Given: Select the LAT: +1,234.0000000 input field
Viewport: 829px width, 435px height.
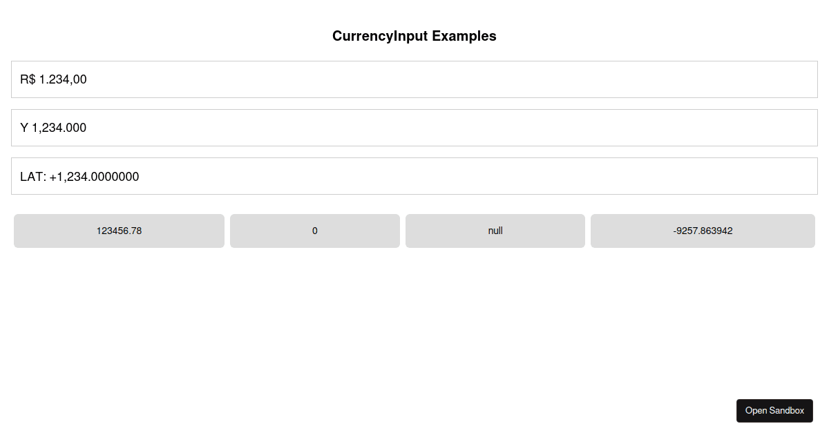Looking at the screenshot, I should coord(414,176).
